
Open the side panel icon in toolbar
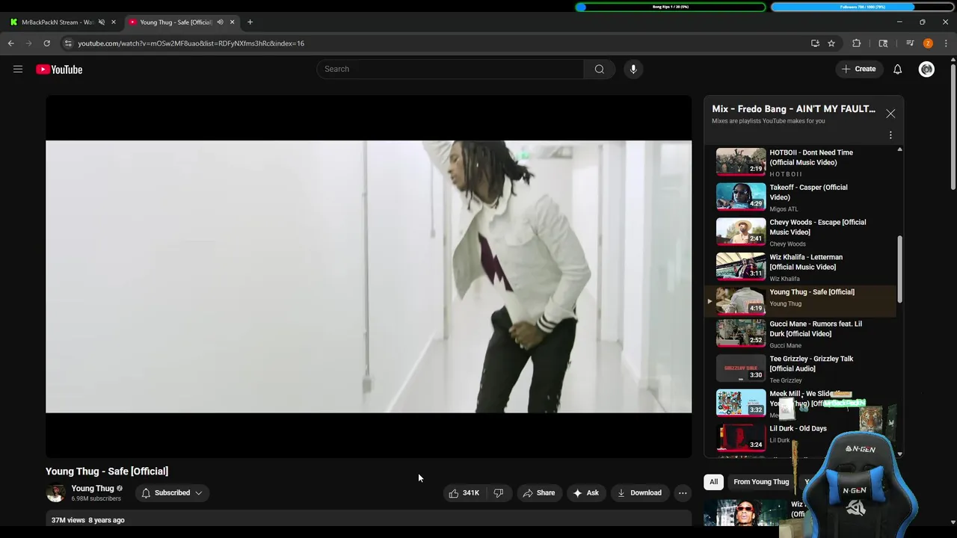pyautogui.click(x=883, y=43)
